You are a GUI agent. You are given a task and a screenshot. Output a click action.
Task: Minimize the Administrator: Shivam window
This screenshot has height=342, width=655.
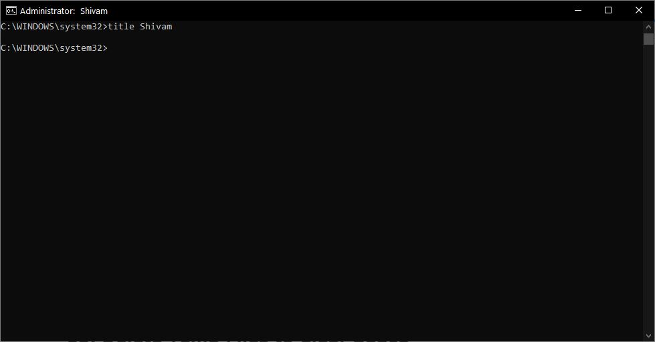(578, 11)
